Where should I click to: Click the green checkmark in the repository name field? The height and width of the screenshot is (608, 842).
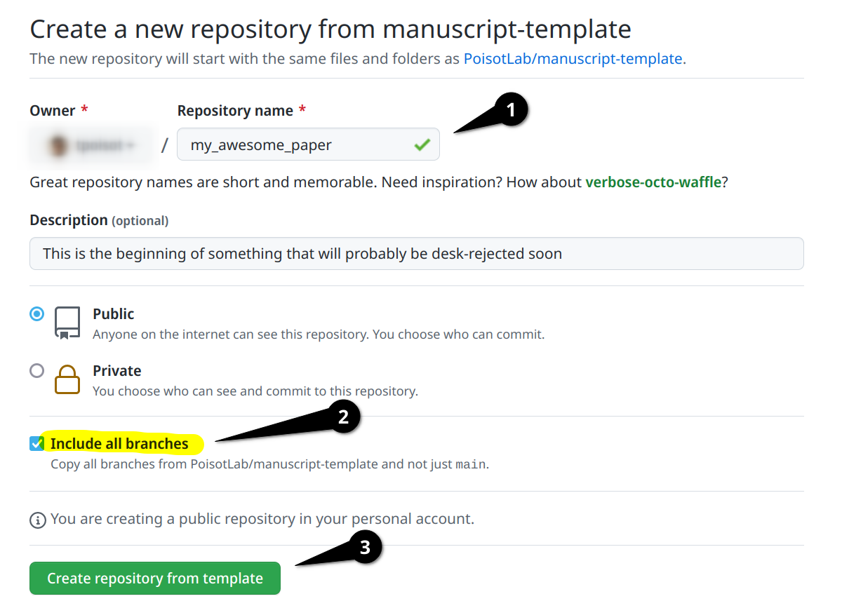pyautogui.click(x=422, y=144)
